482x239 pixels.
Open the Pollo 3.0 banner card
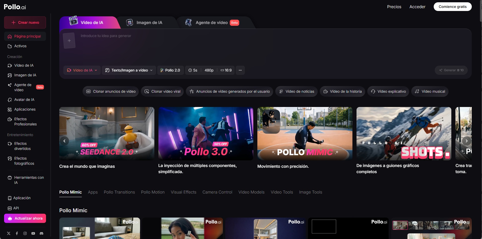206,134
